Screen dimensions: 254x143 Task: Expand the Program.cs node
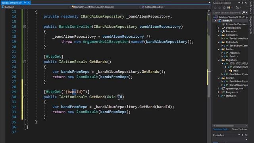[219, 92]
